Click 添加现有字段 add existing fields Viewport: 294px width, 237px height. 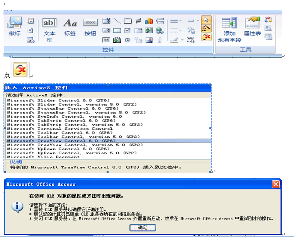[229, 30]
